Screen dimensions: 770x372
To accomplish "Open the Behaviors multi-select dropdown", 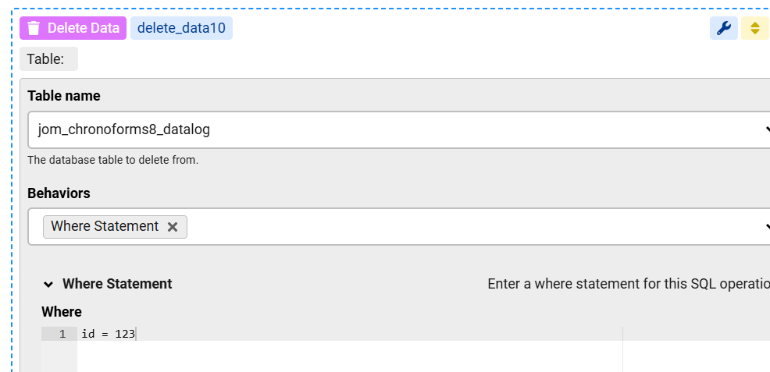I will point(469,226).
